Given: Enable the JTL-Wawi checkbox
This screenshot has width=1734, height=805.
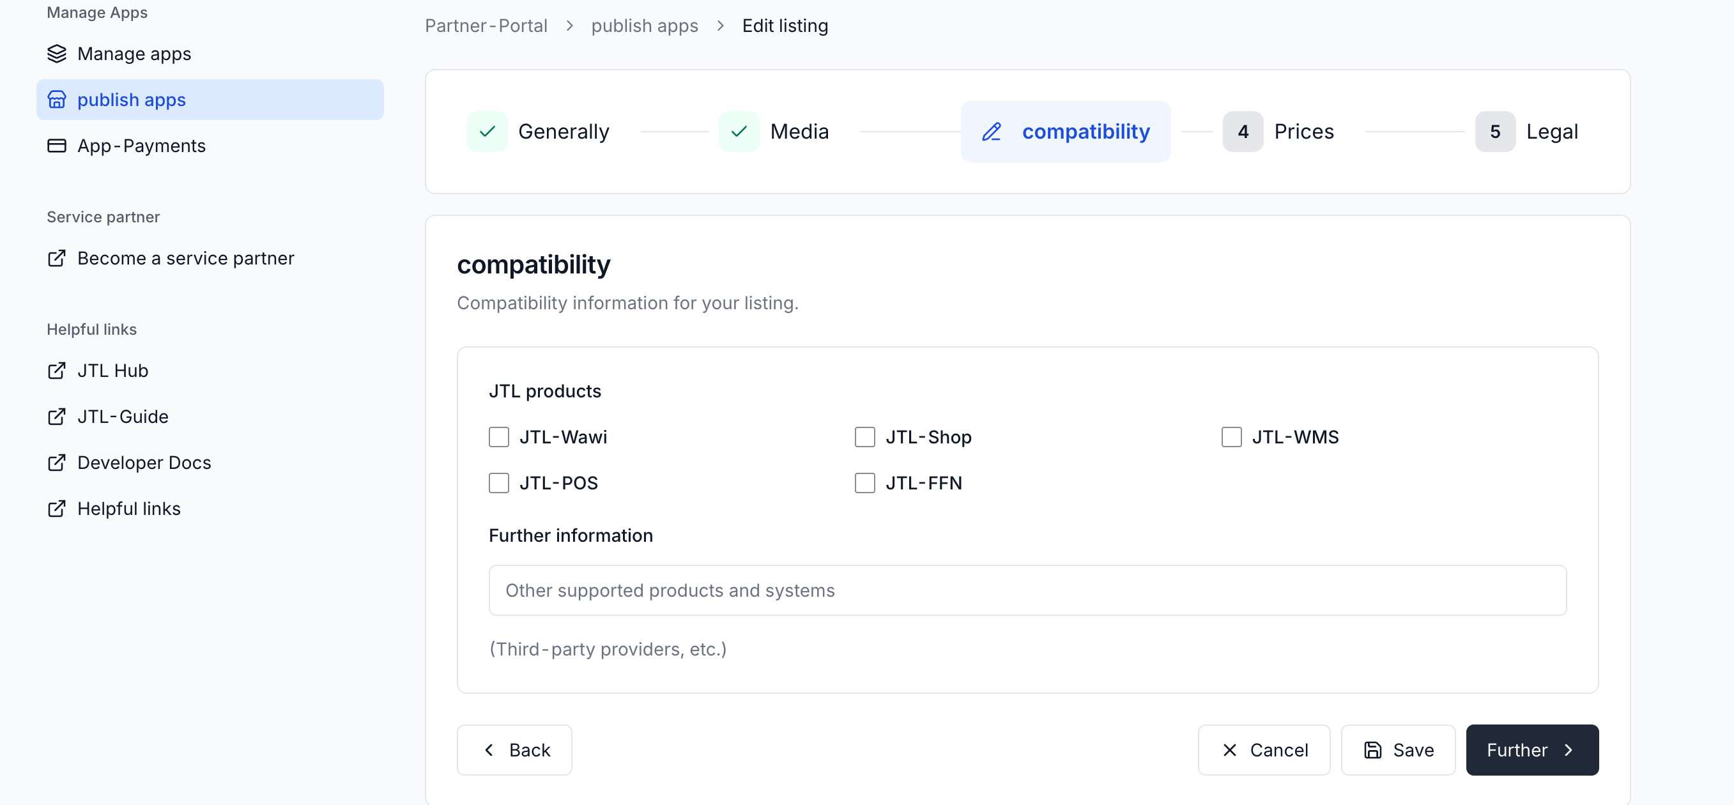Looking at the screenshot, I should (499, 437).
